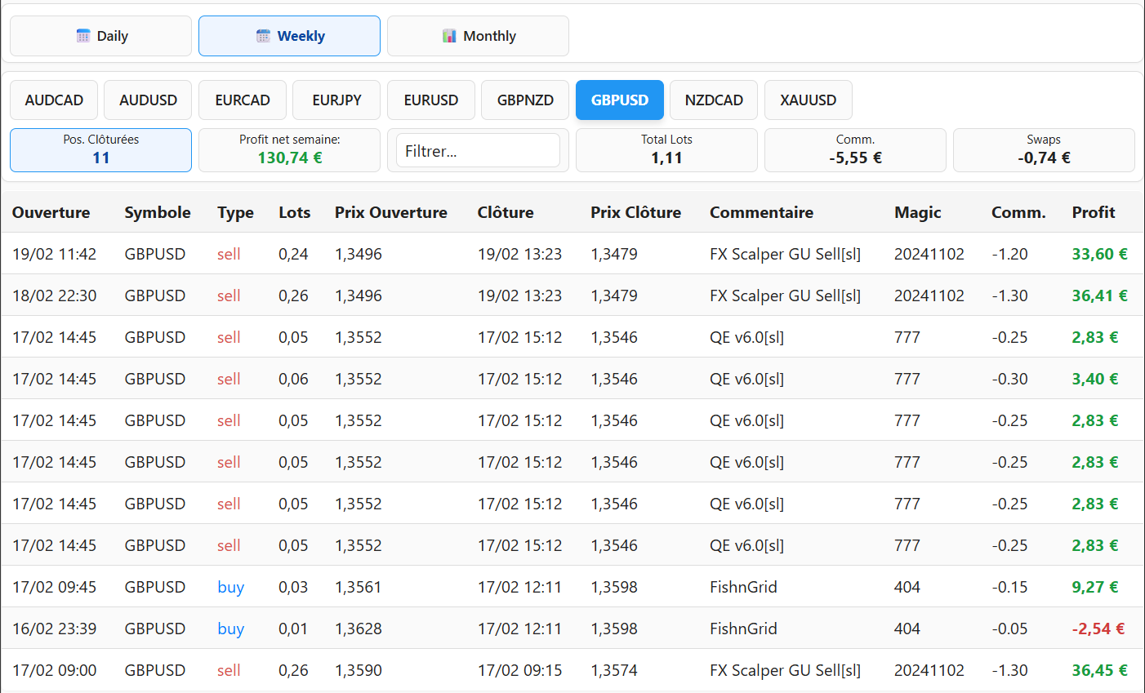Open the Monthly view tab

(478, 36)
